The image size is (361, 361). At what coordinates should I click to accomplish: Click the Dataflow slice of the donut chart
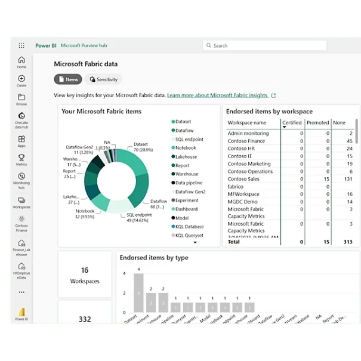[140, 190]
